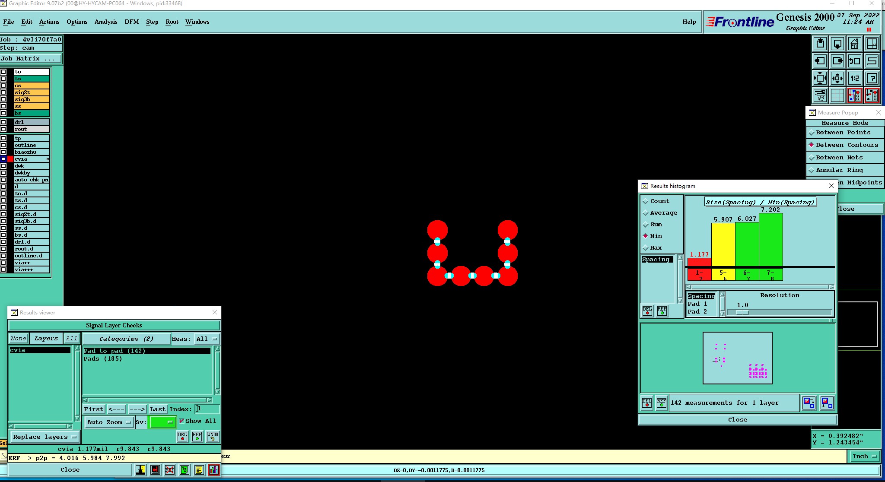The image size is (885, 482).
Task: Open the Inch units dropdown
Action: (864, 457)
